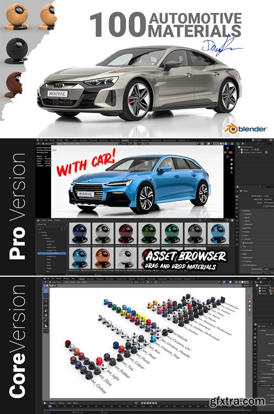This screenshot has width=274, height=414.
Task: Select the Cursor tool in Core window
Action: tap(46, 296)
